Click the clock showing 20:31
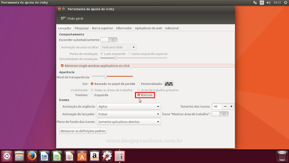Image resolution: width=289 pixels, height=163 pixels. coord(277,3)
